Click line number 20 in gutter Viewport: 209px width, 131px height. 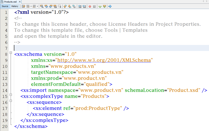tap(5, 126)
